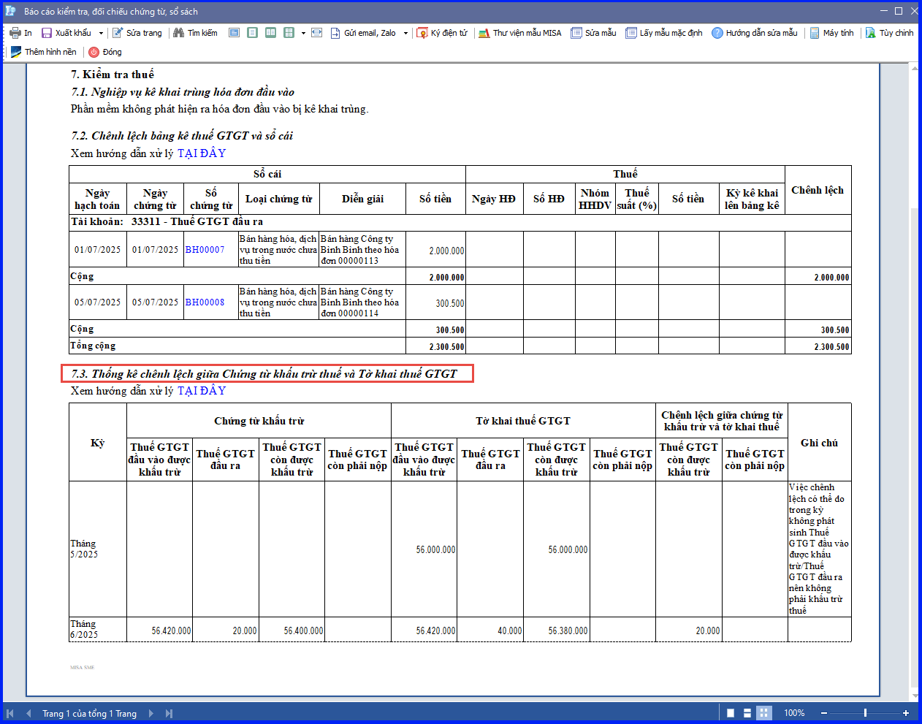
Task: Select the two-page view icon in toolbar
Action: [270, 33]
